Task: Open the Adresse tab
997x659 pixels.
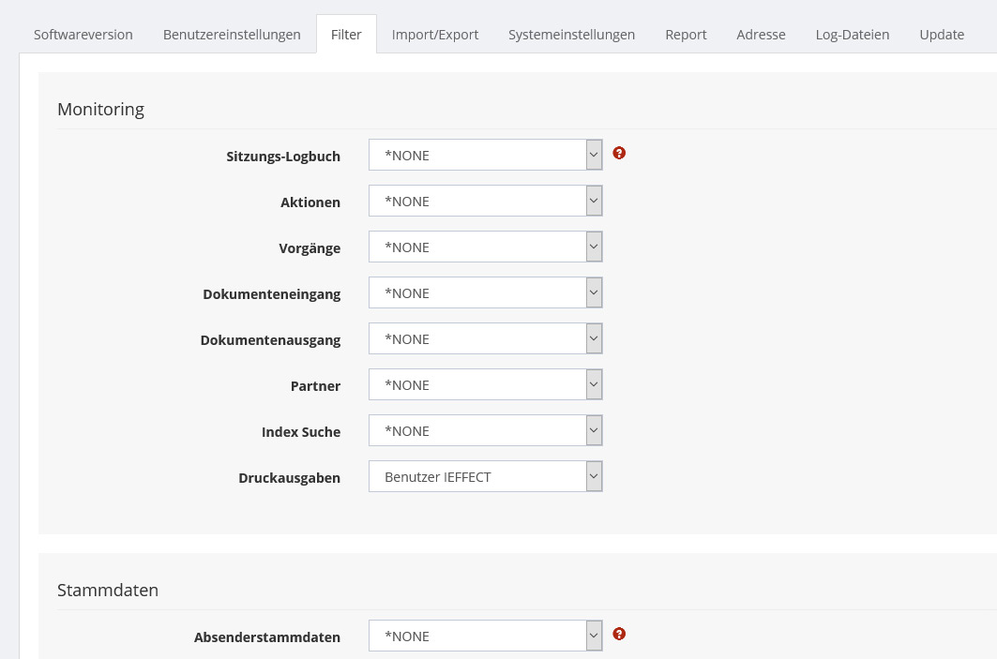Action: click(x=761, y=35)
